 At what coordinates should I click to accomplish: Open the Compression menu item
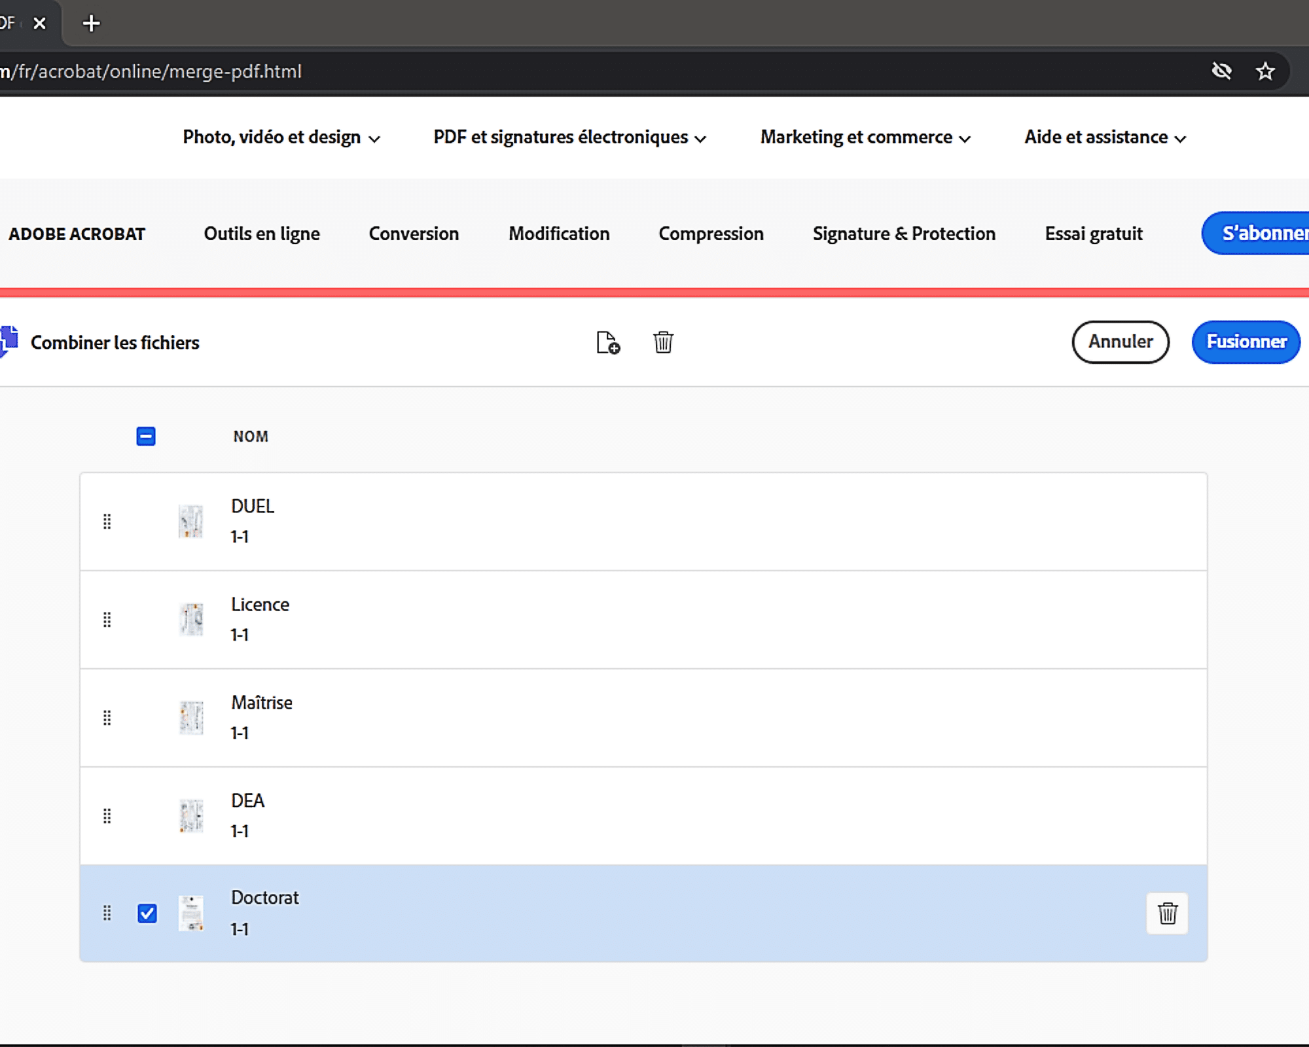tap(711, 234)
